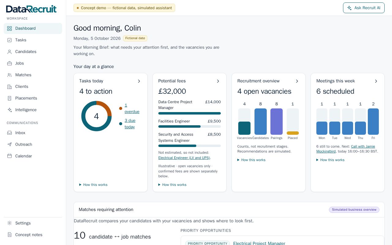Click the purple Pairings bar
The image size is (392, 245).
(x=277, y=122)
